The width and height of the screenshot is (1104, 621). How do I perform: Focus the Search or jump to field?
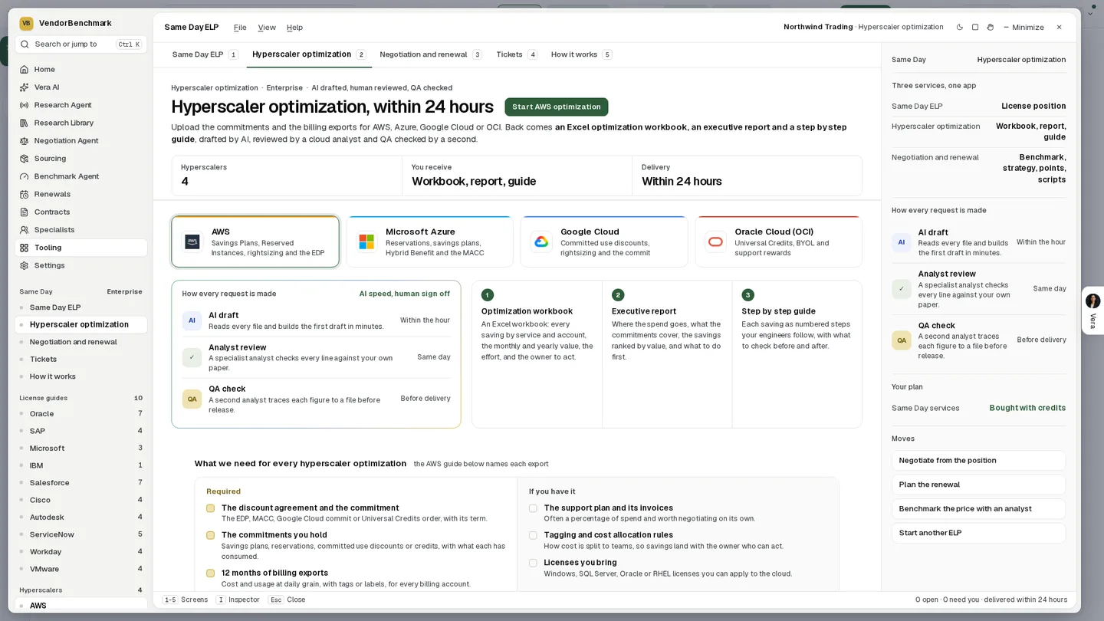click(80, 44)
